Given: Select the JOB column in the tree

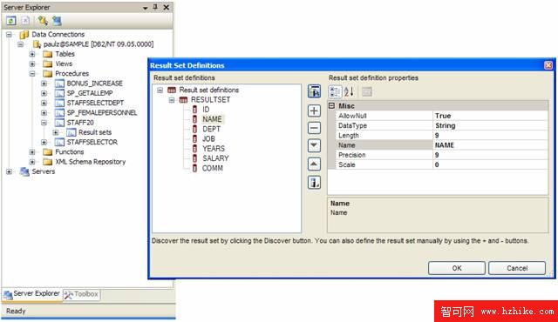Looking at the screenshot, I should (x=209, y=139).
